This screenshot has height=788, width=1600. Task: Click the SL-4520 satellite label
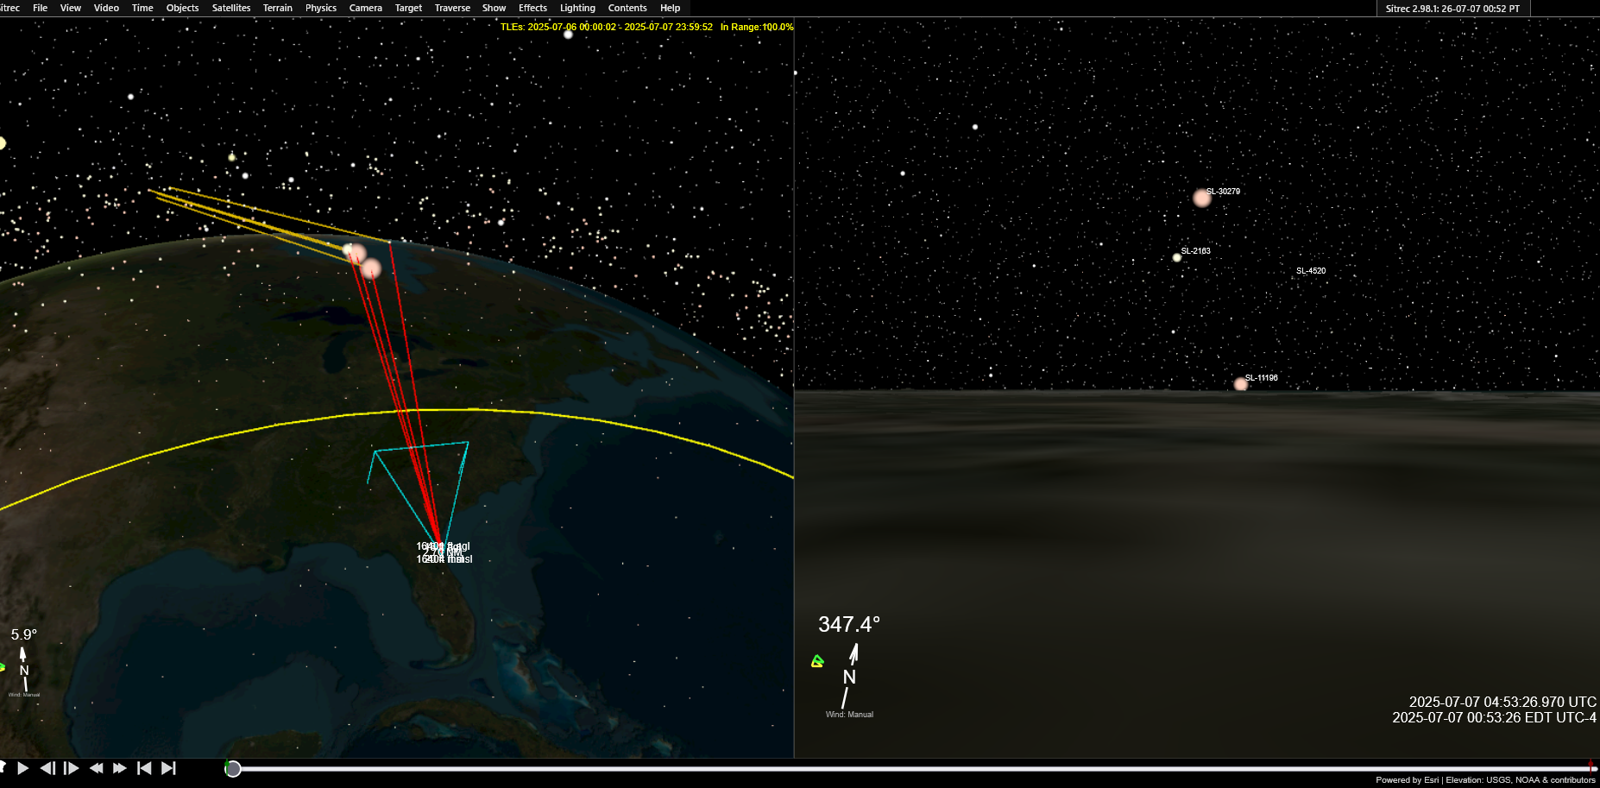coord(1311,271)
